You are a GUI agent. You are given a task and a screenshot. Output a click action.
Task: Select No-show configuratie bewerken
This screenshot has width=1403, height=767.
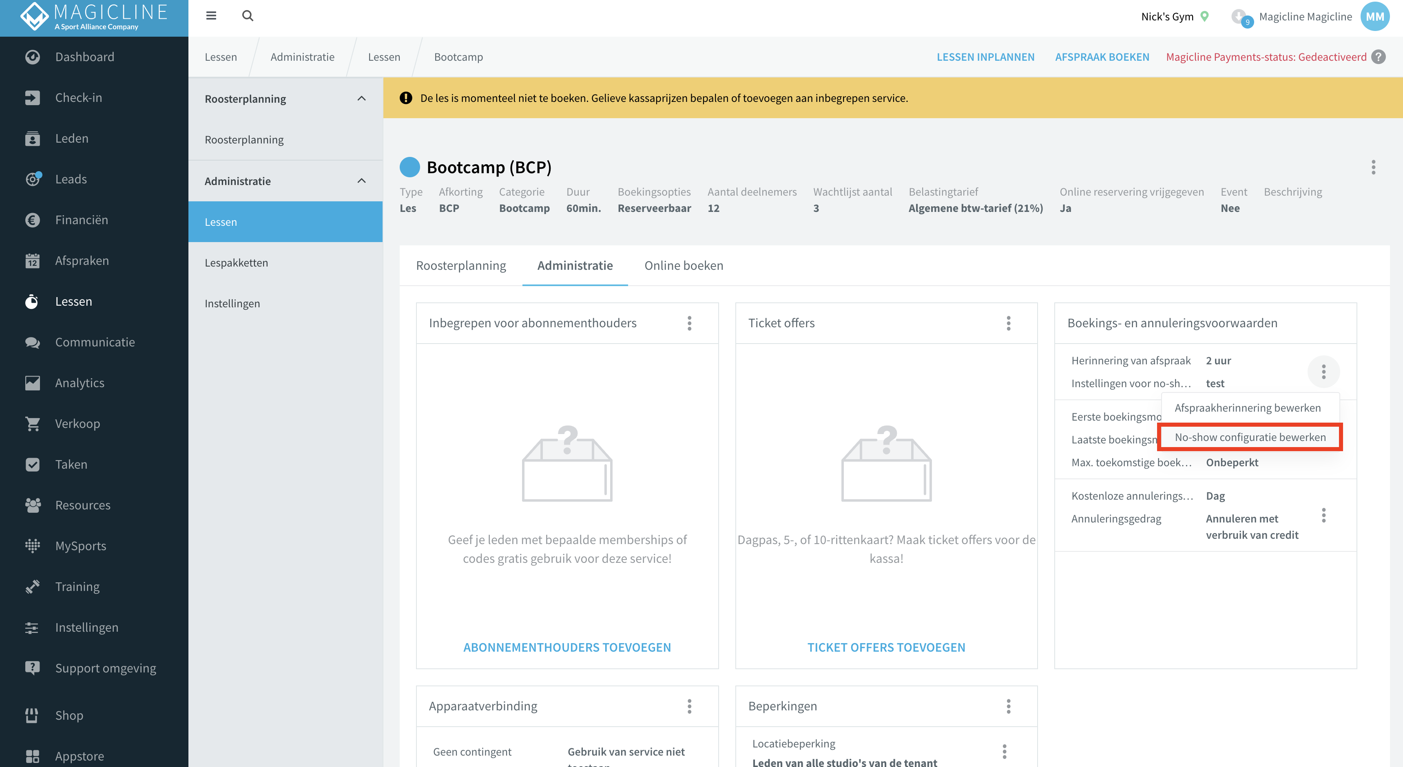tap(1250, 437)
